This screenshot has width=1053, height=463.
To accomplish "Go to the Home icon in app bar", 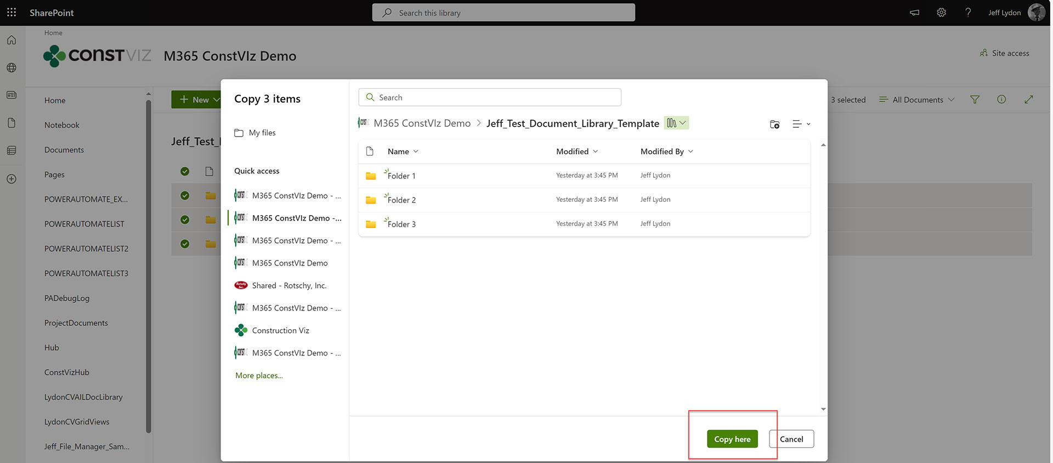I will [x=12, y=40].
